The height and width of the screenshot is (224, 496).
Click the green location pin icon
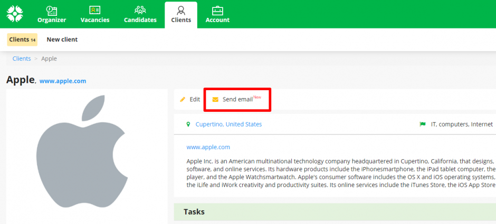[x=188, y=124]
